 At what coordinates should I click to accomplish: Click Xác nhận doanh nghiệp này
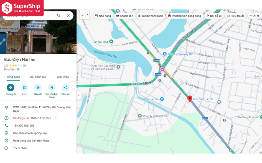[x=30, y=133]
